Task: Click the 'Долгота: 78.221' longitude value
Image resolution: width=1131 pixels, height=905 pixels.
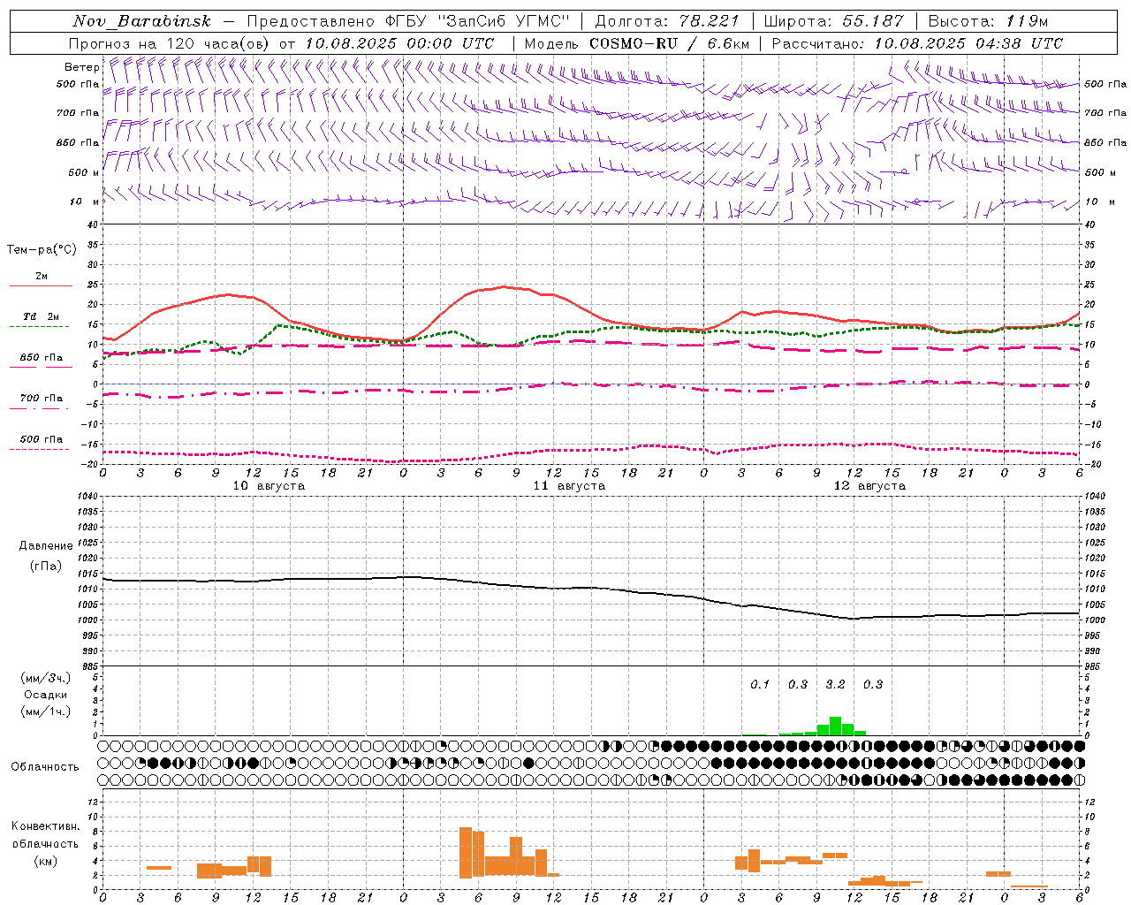Action: (x=667, y=21)
